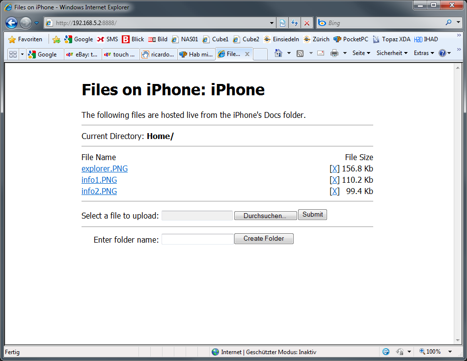Open the Einsiedeln bookmark
Screen dimensions: 467x361
pyautogui.click(x=281, y=39)
